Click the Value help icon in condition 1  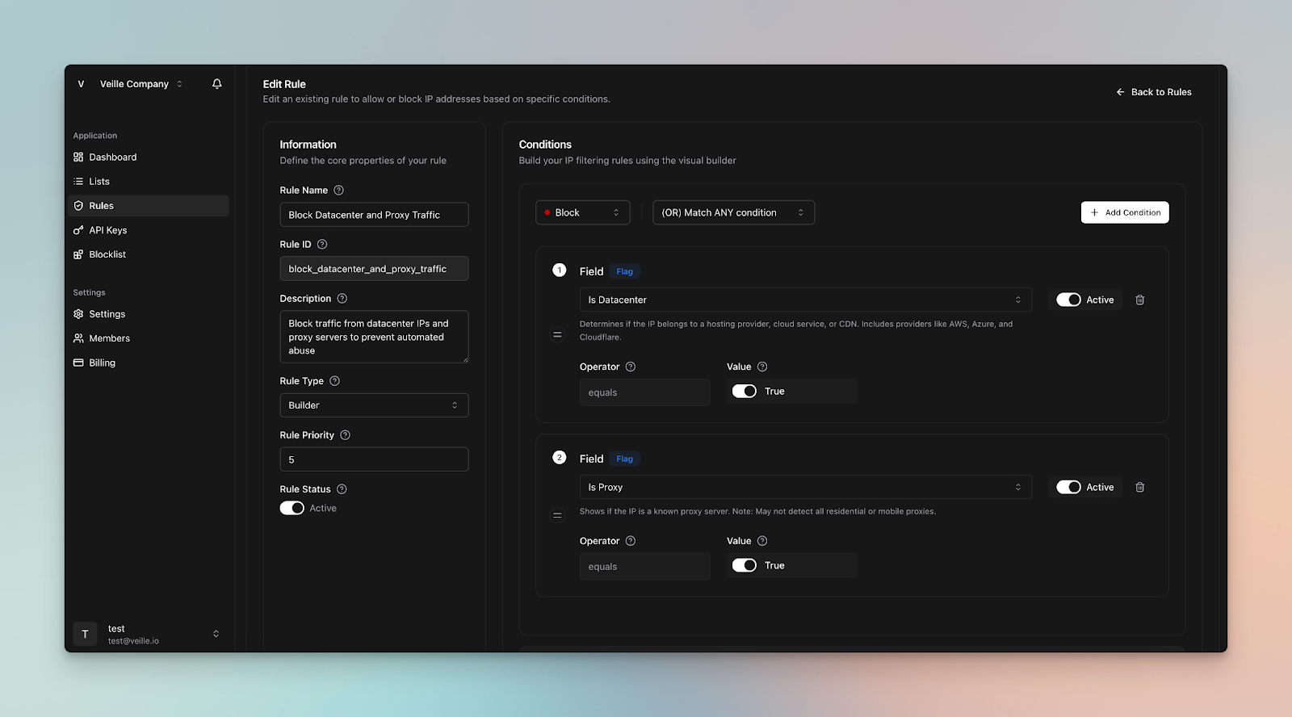[762, 367]
